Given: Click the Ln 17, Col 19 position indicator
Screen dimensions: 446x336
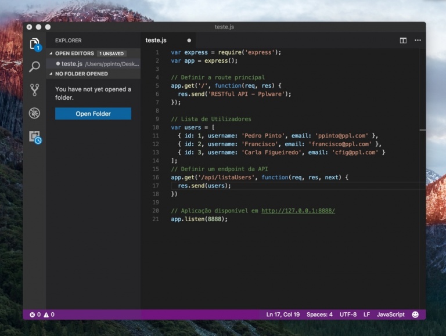Looking at the screenshot, I should coord(283,315).
